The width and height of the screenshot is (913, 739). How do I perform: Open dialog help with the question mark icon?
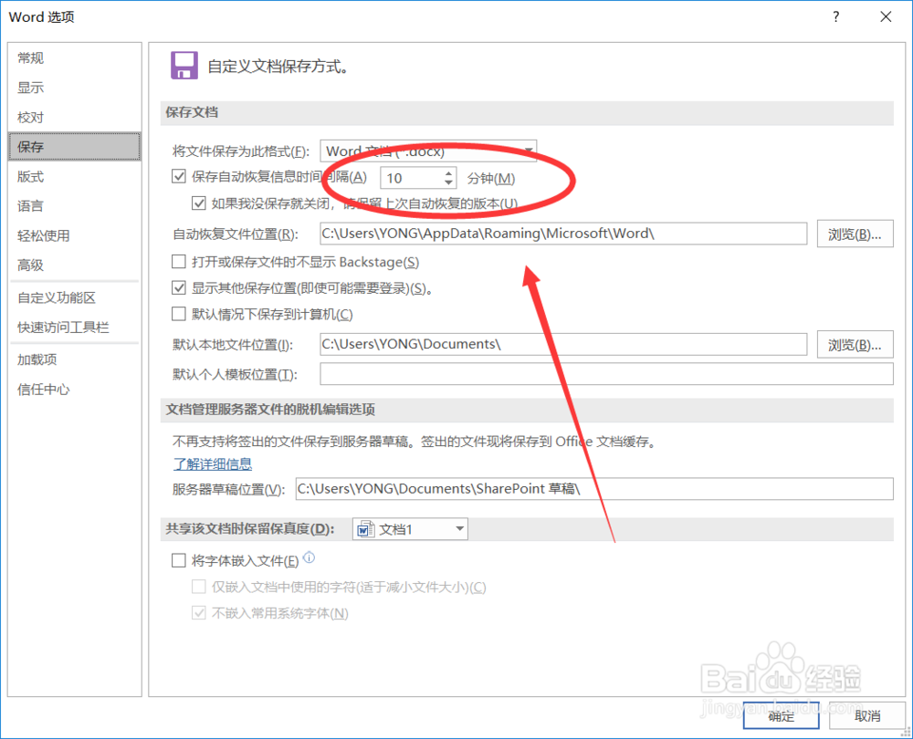click(834, 16)
